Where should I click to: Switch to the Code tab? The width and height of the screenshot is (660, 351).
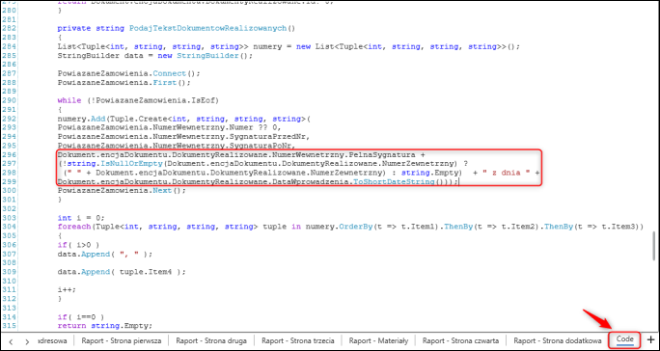pyautogui.click(x=625, y=340)
